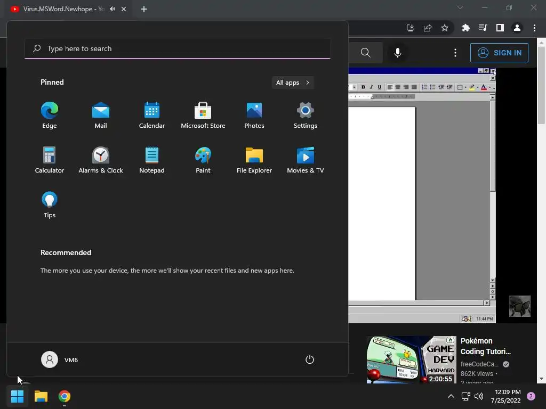Launch Notepad from pinned apps

coord(152,160)
